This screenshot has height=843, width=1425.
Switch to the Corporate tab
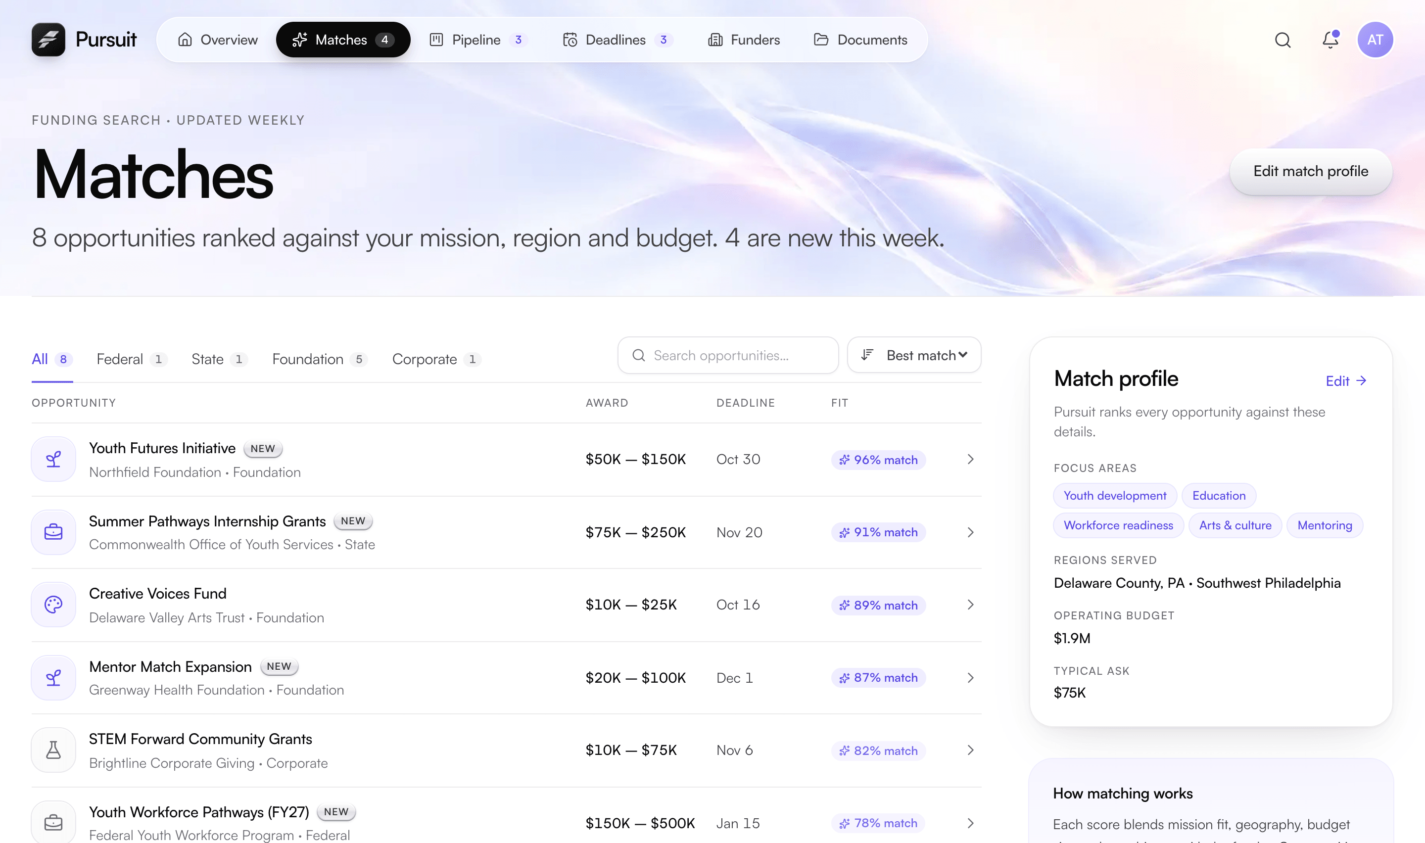(437, 359)
